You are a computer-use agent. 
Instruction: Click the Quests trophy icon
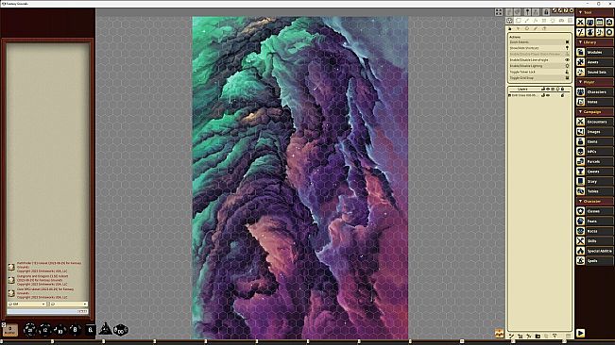580,172
